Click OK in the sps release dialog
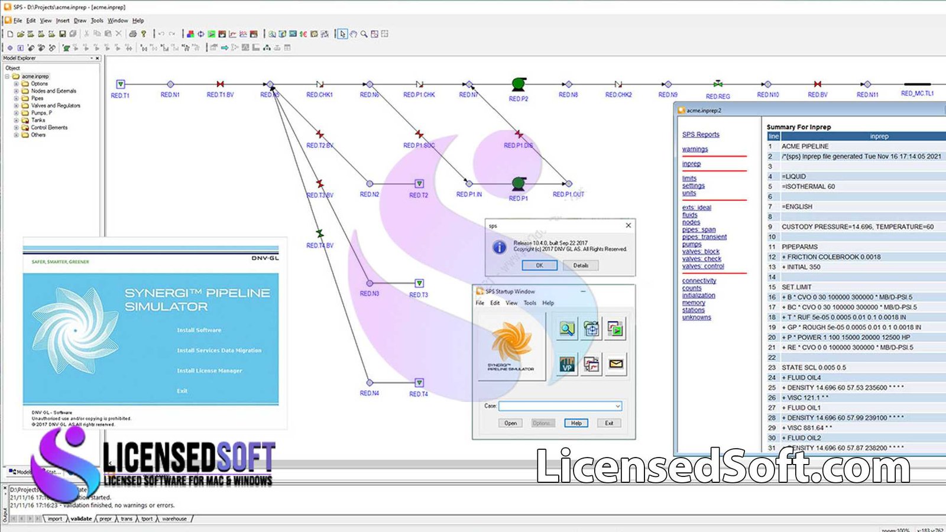The image size is (946, 532). [539, 265]
